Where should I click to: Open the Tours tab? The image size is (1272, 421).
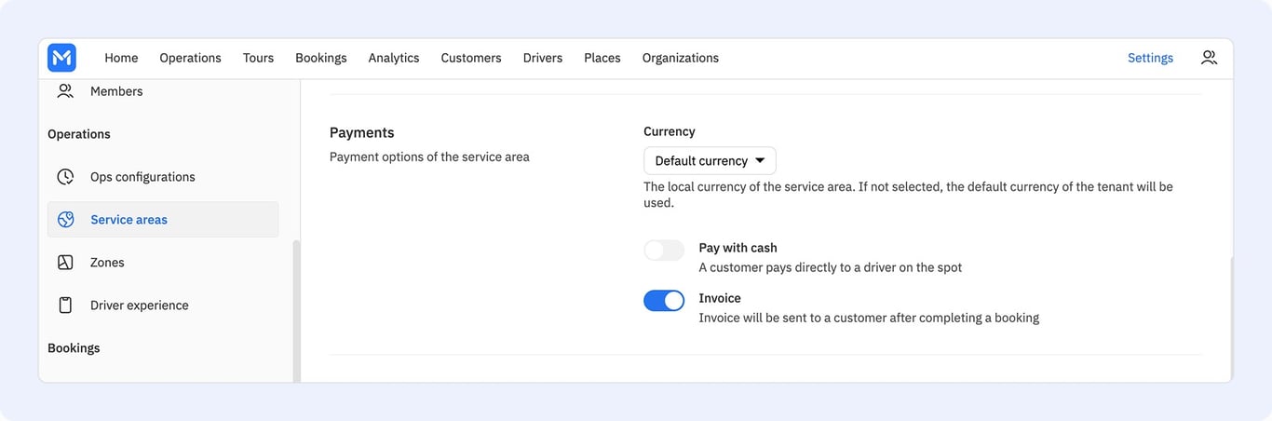[259, 58]
